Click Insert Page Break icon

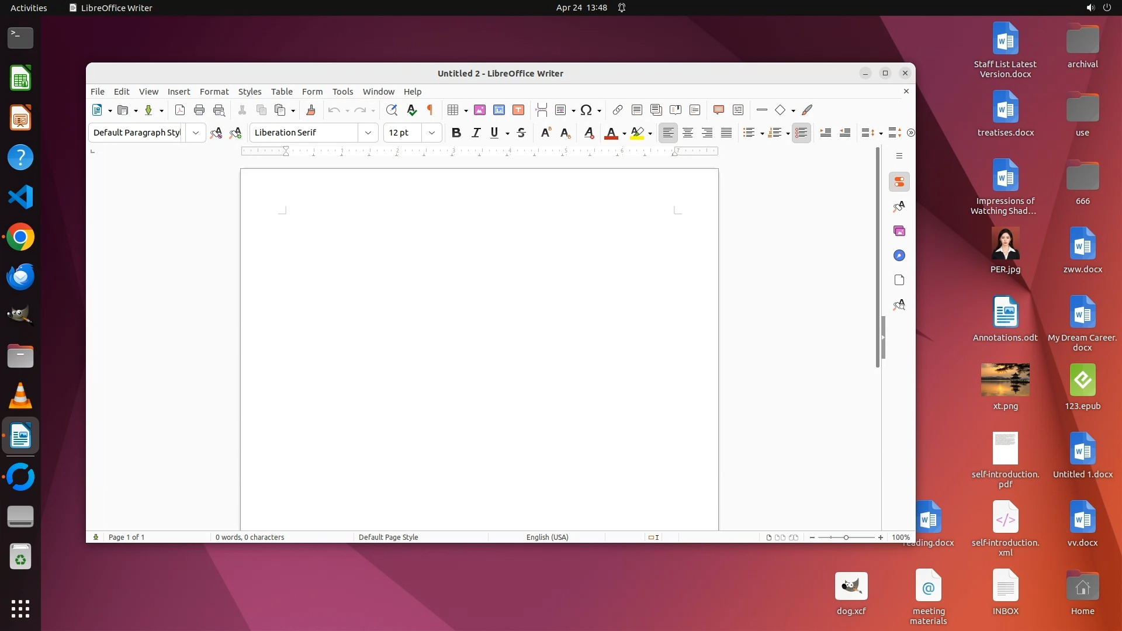click(x=541, y=110)
